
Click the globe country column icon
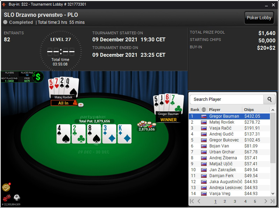[204, 110]
